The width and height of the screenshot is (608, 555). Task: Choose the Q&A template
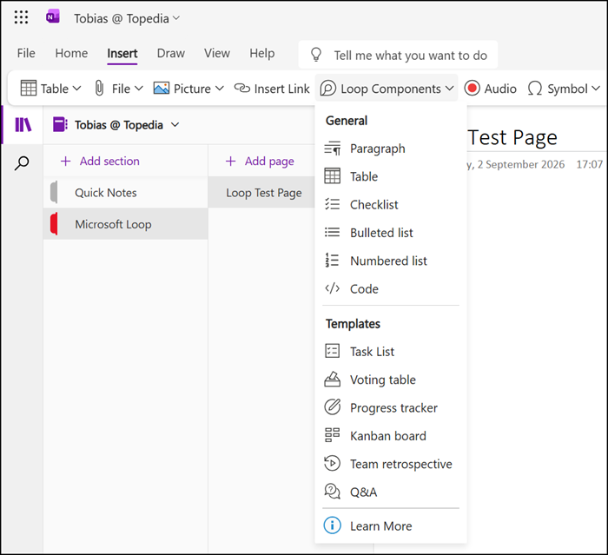pyautogui.click(x=391, y=492)
